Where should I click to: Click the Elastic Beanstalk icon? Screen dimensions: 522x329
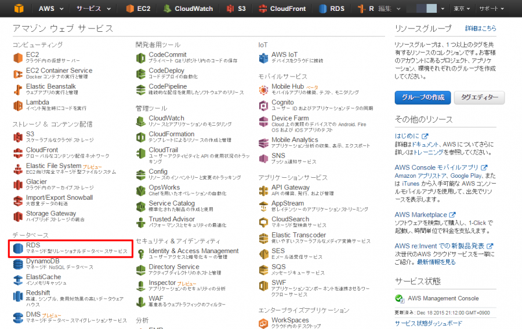click(18, 89)
